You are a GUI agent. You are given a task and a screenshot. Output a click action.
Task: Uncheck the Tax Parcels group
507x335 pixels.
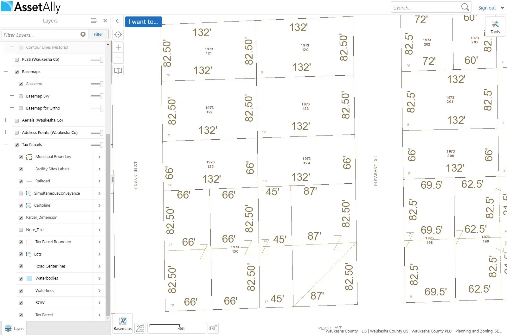pyautogui.click(x=17, y=145)
